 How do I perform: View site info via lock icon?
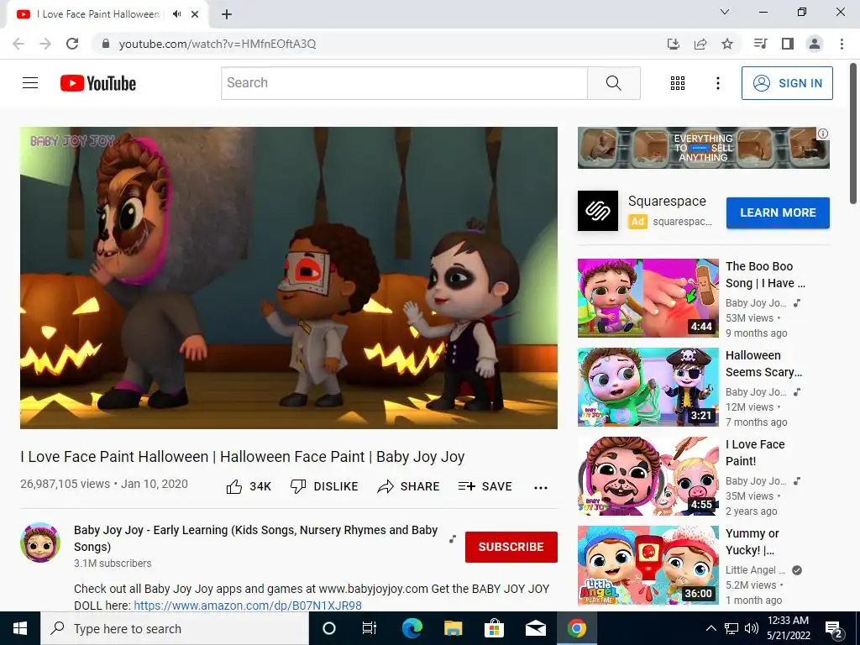click(x=106, y=44)
